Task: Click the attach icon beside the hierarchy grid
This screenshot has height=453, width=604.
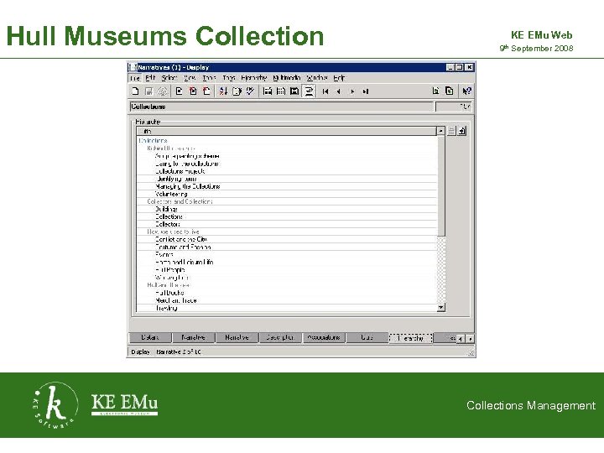Action: click(x=462, y=131)
